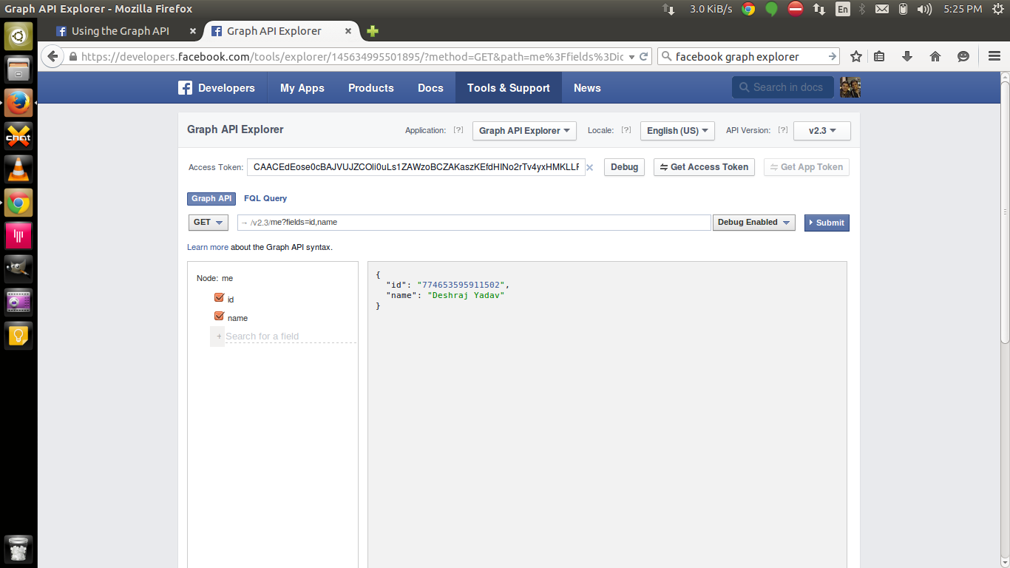Go back using Firefox back arrow
Image resolution: width=1010 pixels, height=568 pixels.
pos(52,56)
